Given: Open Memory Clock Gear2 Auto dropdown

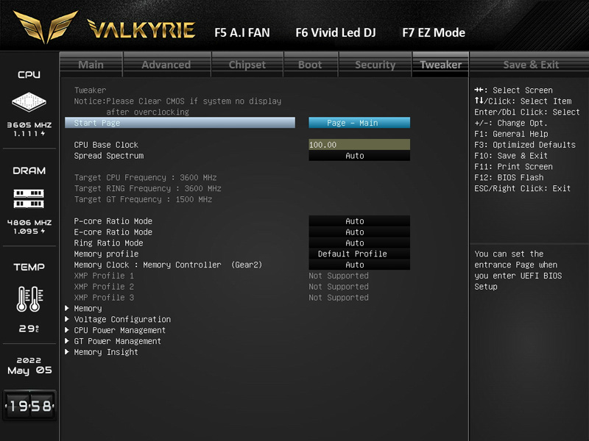Looking at the screenshot, I should 359,265.
